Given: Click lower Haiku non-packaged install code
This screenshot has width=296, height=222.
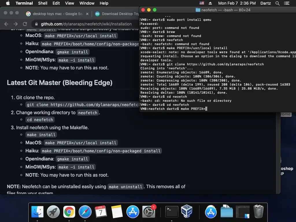Looking at the screenshot, I should tap(101, 151).
